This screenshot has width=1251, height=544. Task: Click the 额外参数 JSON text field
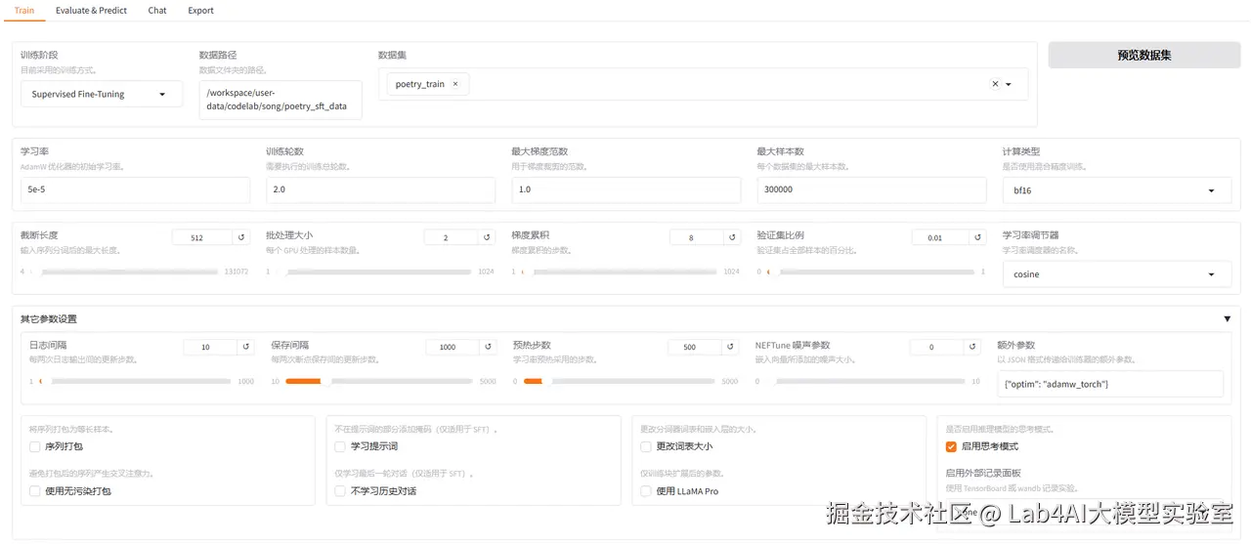pos(1110,384)
